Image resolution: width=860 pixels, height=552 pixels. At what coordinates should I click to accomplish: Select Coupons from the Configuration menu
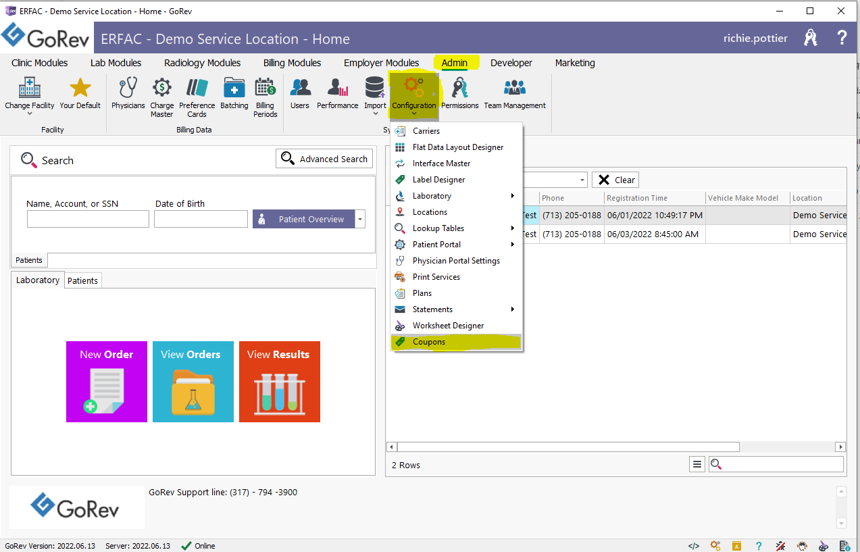tap(456, 342)
